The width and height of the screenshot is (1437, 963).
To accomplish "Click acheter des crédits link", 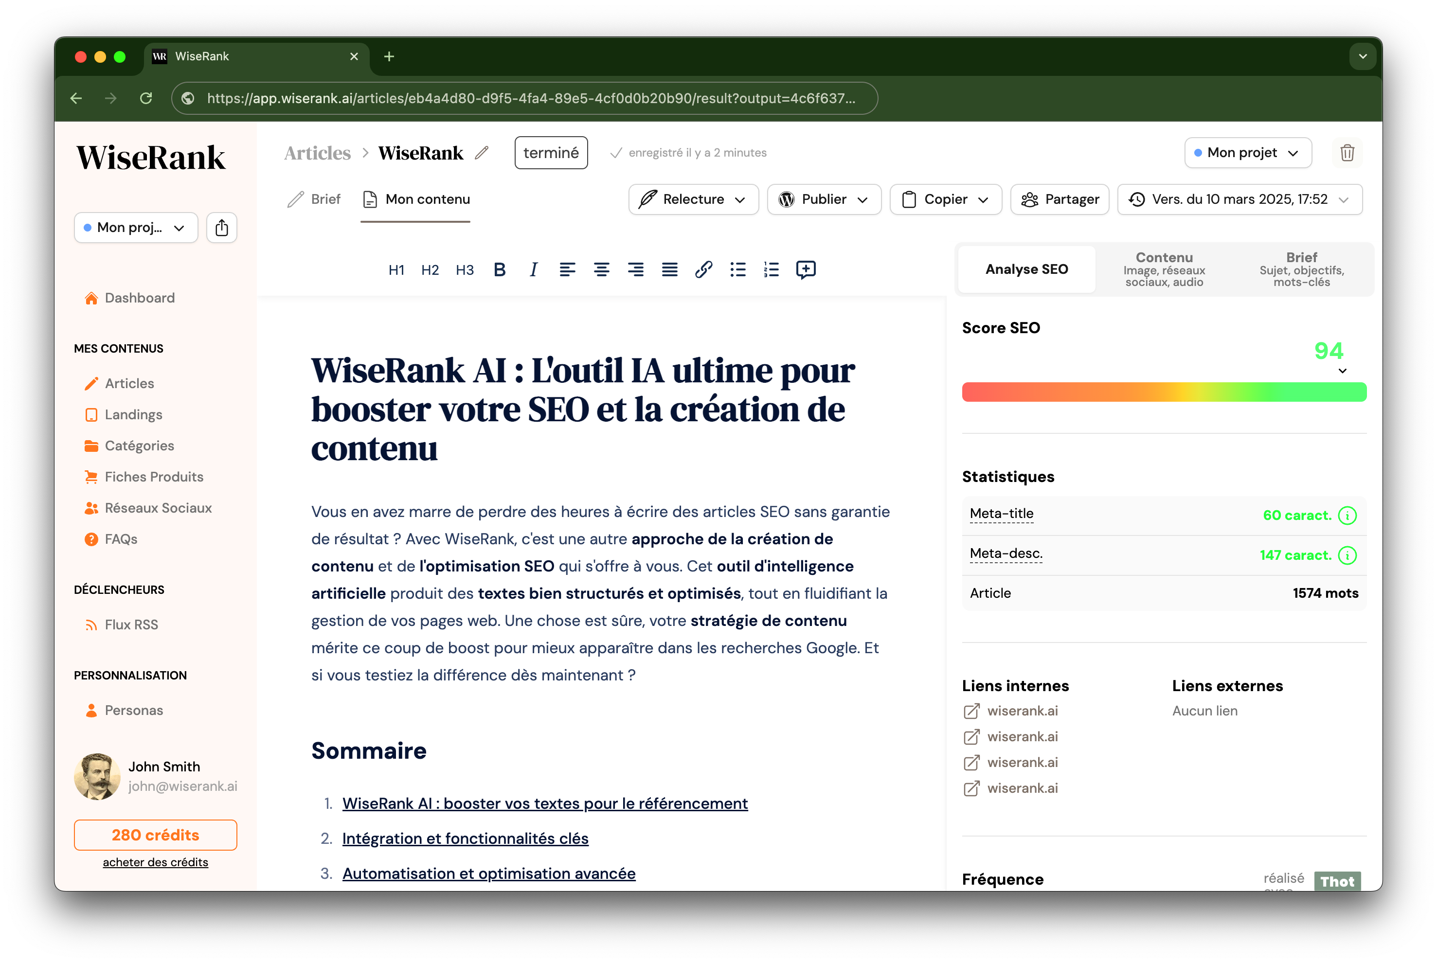I will tap(155, 862).
